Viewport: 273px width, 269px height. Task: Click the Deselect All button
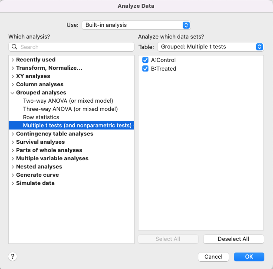(234, 239)
